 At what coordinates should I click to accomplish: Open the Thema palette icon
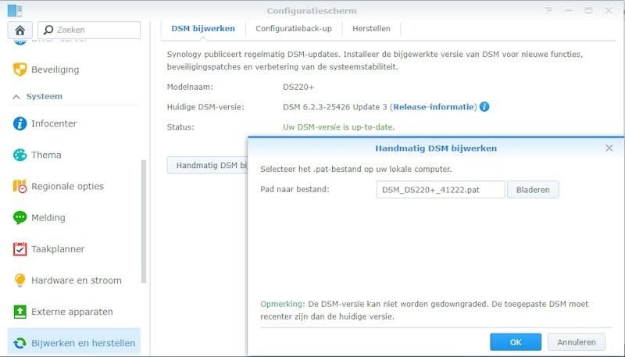coord(20,155)
